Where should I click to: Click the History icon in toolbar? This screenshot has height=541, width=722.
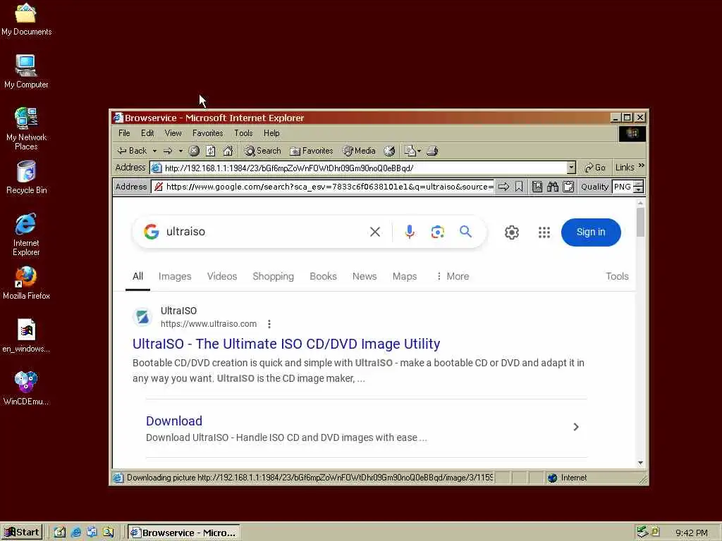(389, 151)
